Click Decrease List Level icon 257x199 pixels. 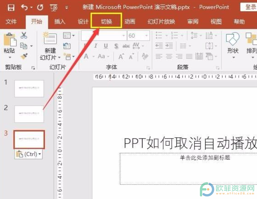pyautogui.click(x=159, y=46)
